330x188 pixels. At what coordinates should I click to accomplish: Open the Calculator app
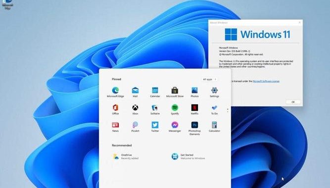click(214, 127)
